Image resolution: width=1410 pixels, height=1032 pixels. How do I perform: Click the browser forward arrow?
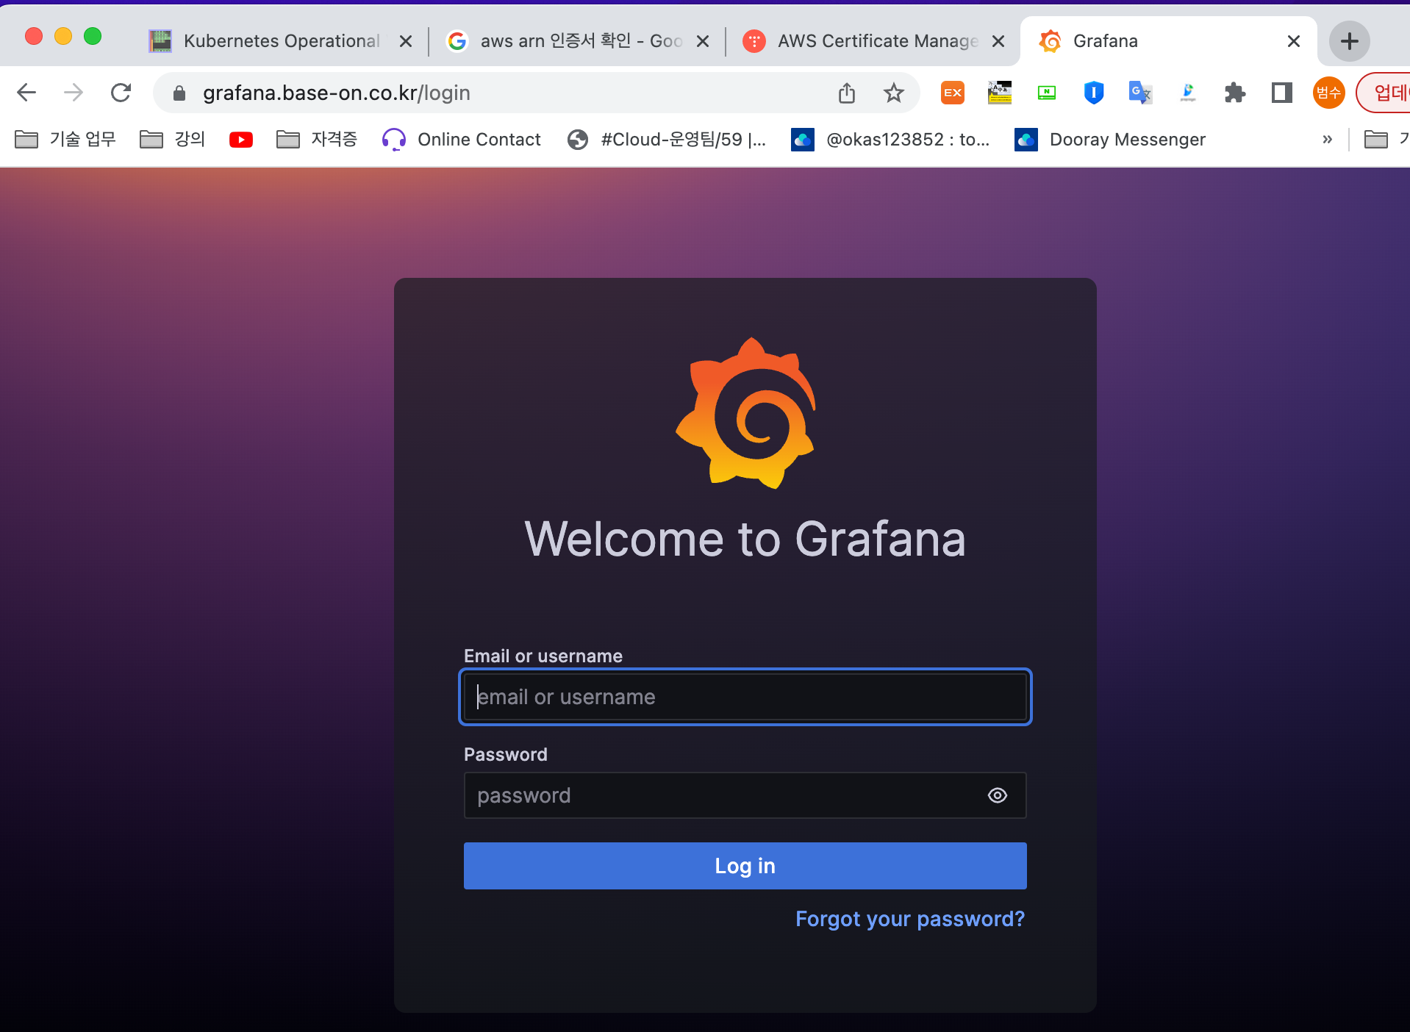[74, 93]
